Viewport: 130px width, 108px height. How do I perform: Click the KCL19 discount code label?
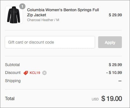pyautogui.click(x=35, y=73)
